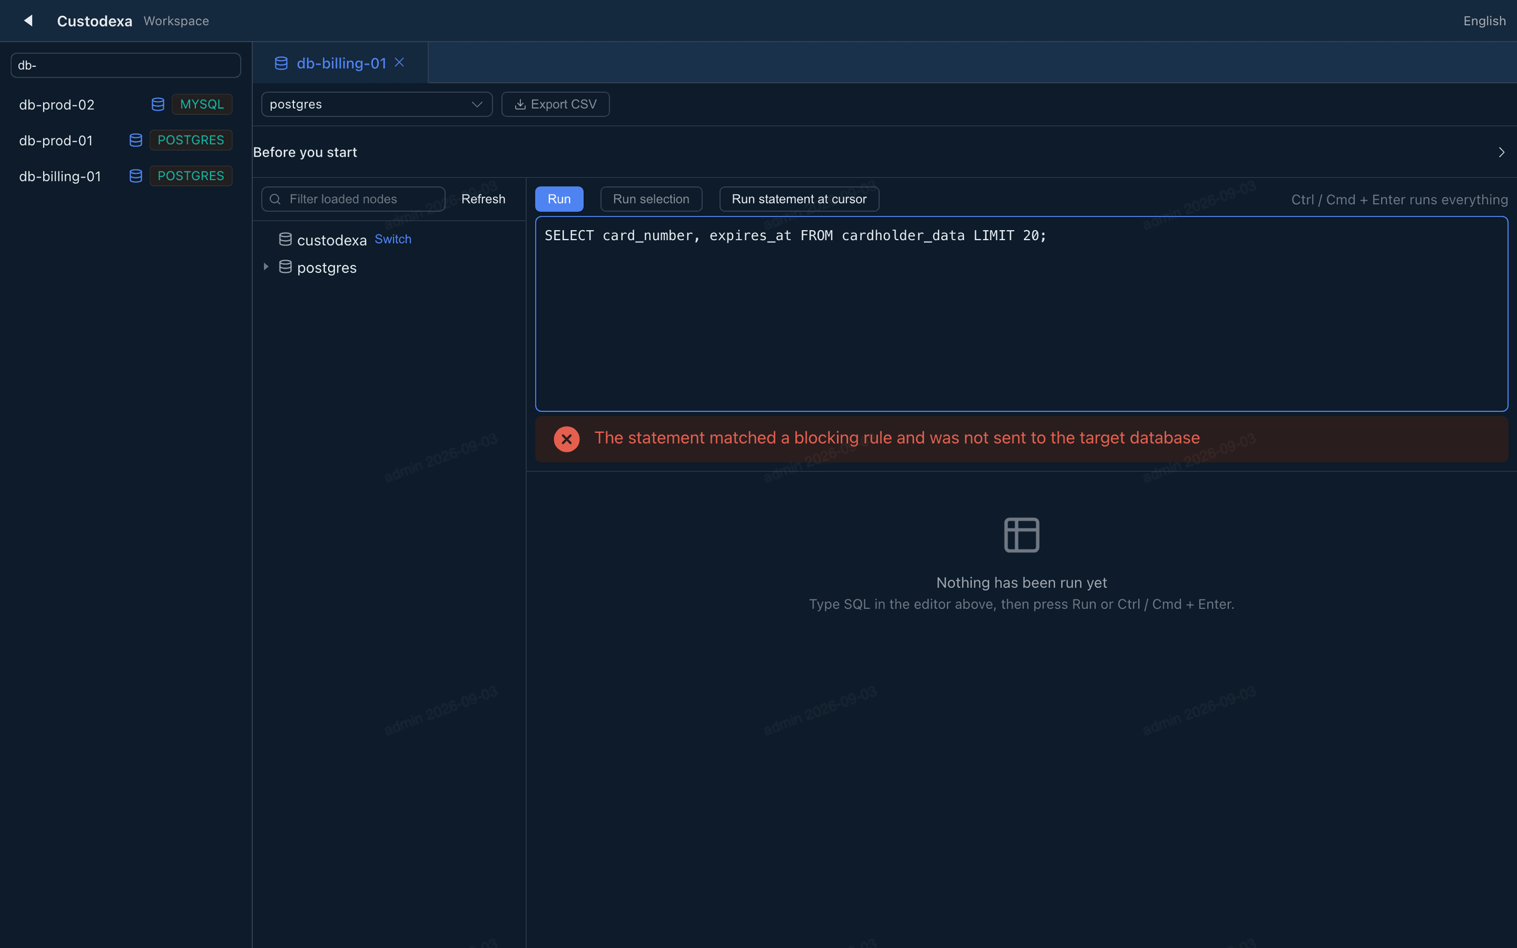Screen dimensions: 1517x948
Task: Click the Nothing has been run yet text
Action: coord(1021,583)
